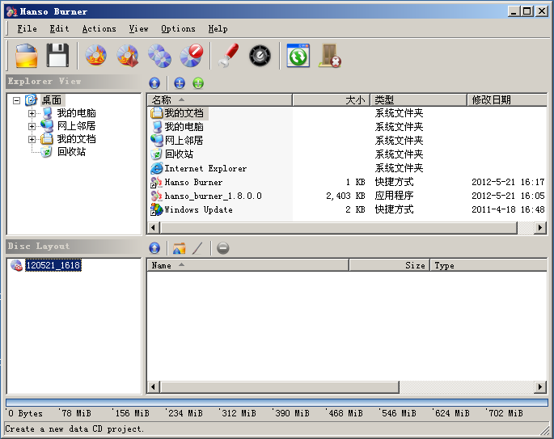554x439 pixels.
Task: Burn disc image icon with red pyramid
Action: click(128, 56)
